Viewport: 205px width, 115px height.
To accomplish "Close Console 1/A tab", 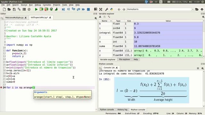I will click(117, 67).
